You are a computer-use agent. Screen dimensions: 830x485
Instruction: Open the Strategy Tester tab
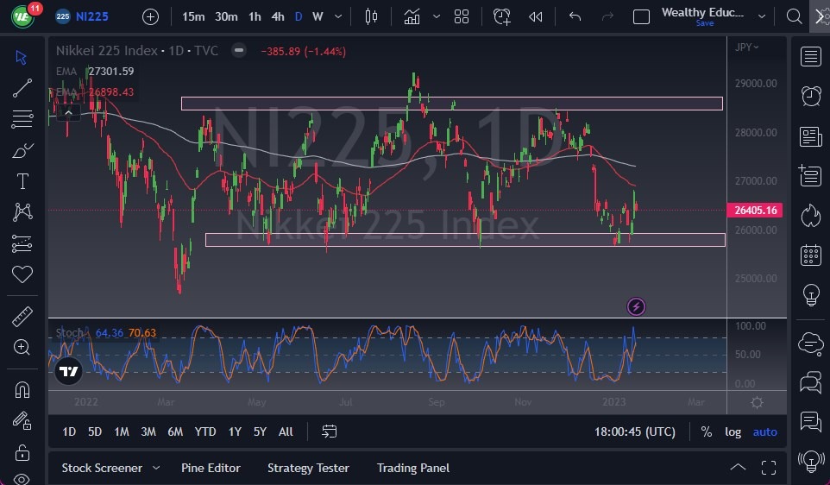pos(308,468)
